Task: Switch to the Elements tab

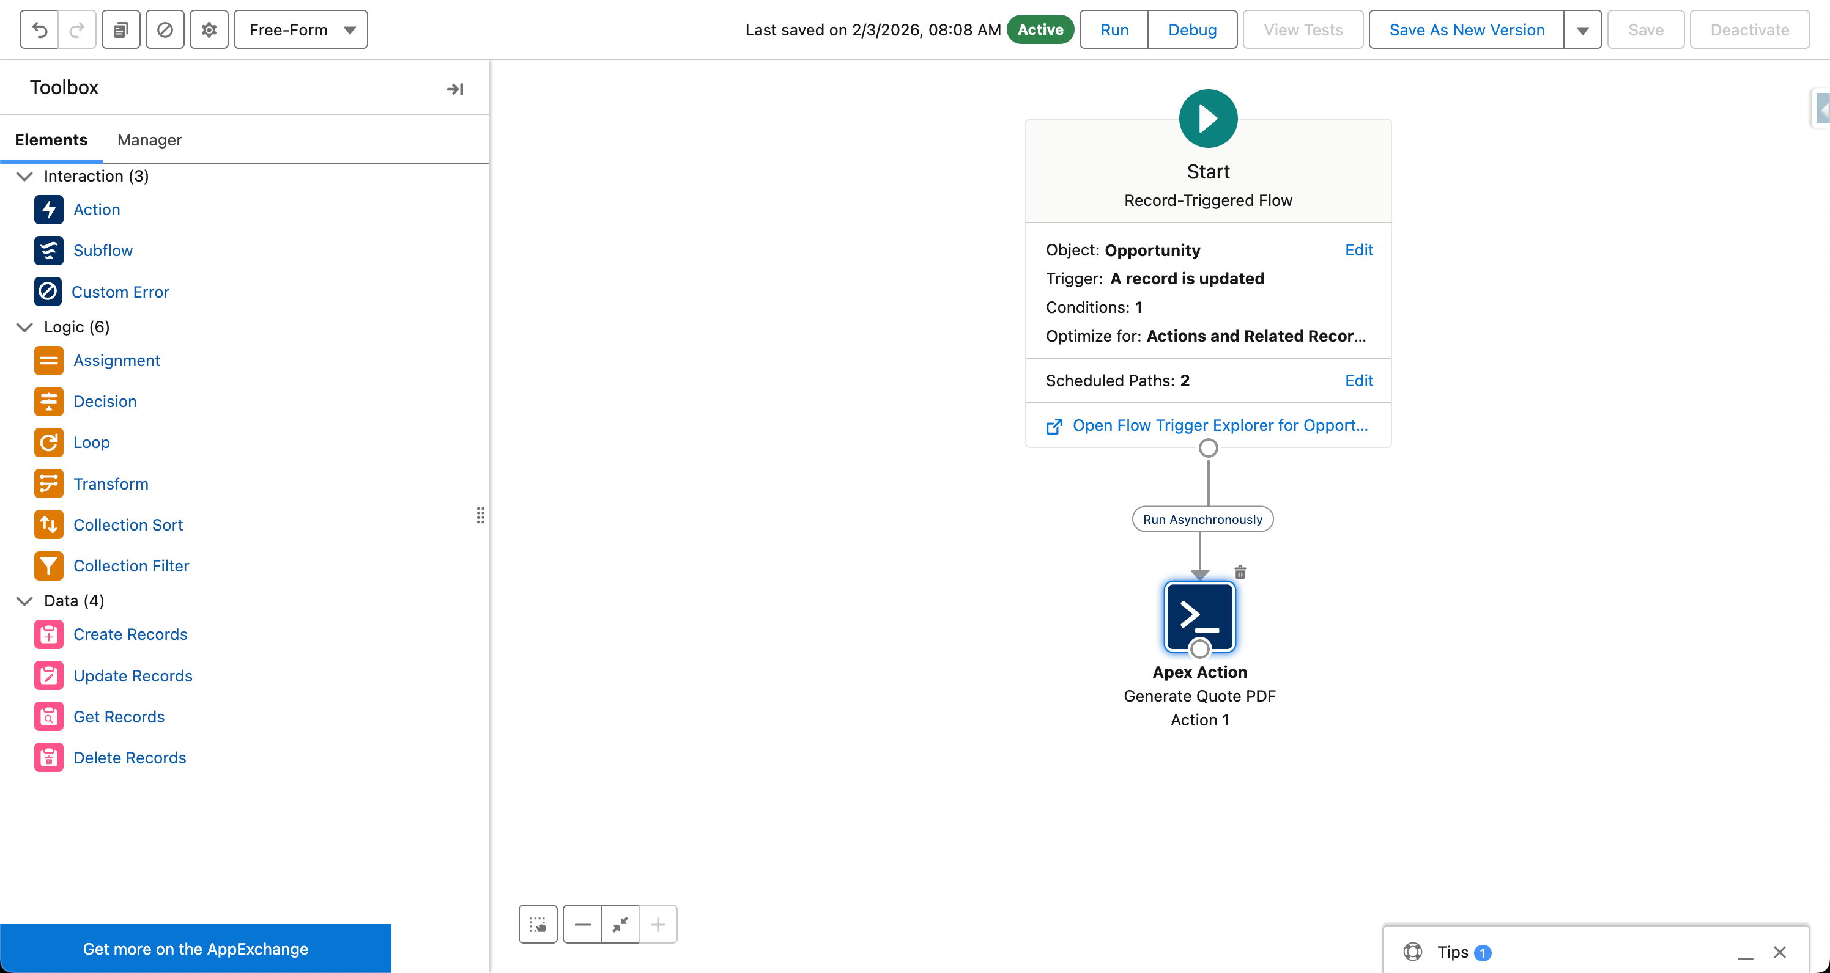Action: tap(51, 140)
